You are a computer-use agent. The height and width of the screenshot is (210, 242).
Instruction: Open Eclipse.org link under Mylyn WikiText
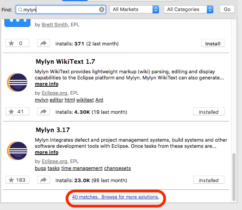tap(55, 93)
